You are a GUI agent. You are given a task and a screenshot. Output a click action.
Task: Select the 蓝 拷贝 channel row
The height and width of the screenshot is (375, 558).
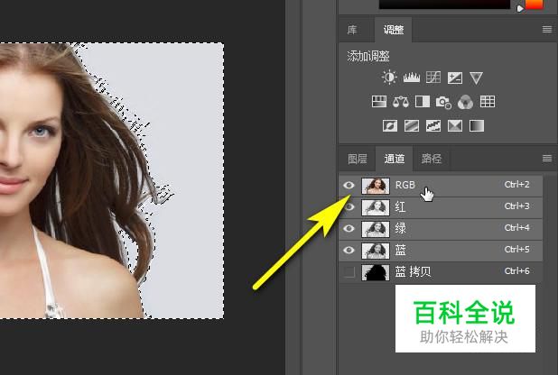441,272
